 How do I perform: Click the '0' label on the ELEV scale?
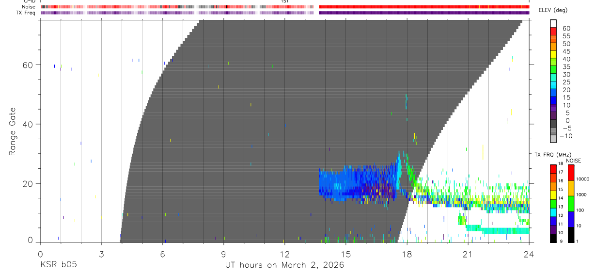568,121
